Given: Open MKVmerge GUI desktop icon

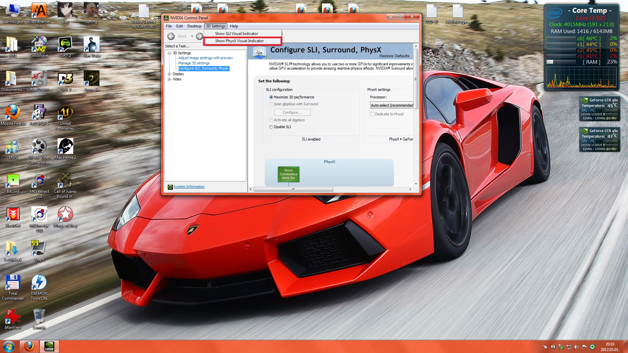Looking at the screenshot, I should point(39,220).
